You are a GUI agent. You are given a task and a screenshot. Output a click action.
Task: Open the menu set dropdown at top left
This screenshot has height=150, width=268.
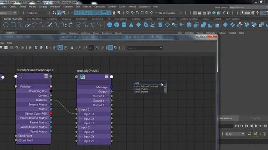tap(8, 13)
